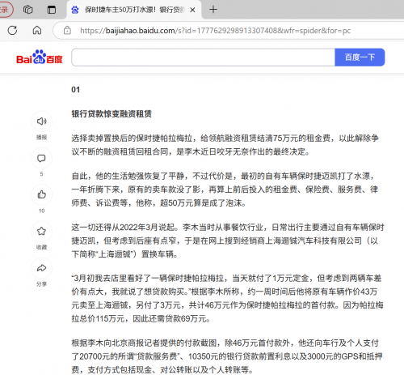
Task: Select the 保时捷车主50万打水漂 browser tab
Action: coord(134,10)
